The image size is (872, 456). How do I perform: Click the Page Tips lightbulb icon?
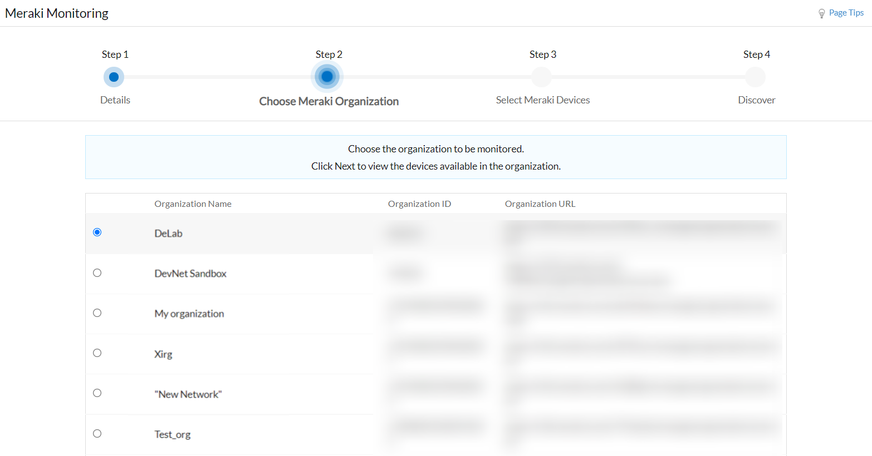click(821, 12)
